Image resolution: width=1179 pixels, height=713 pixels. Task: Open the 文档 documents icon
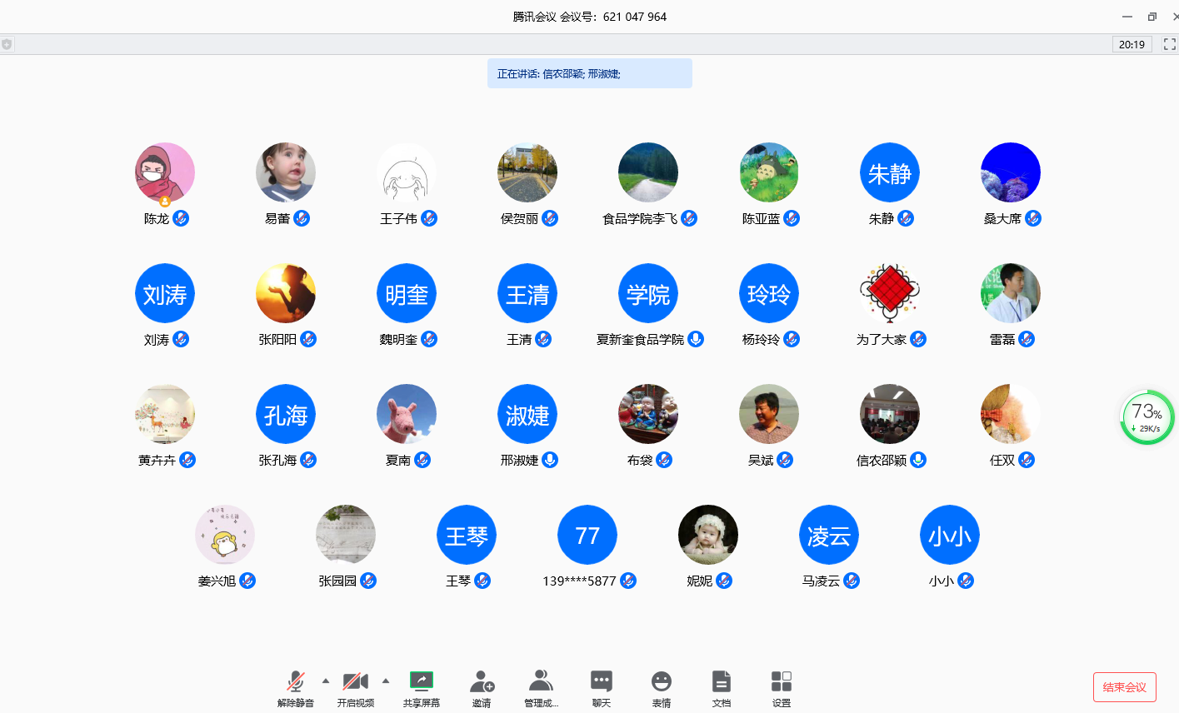(x=721, y=682)
